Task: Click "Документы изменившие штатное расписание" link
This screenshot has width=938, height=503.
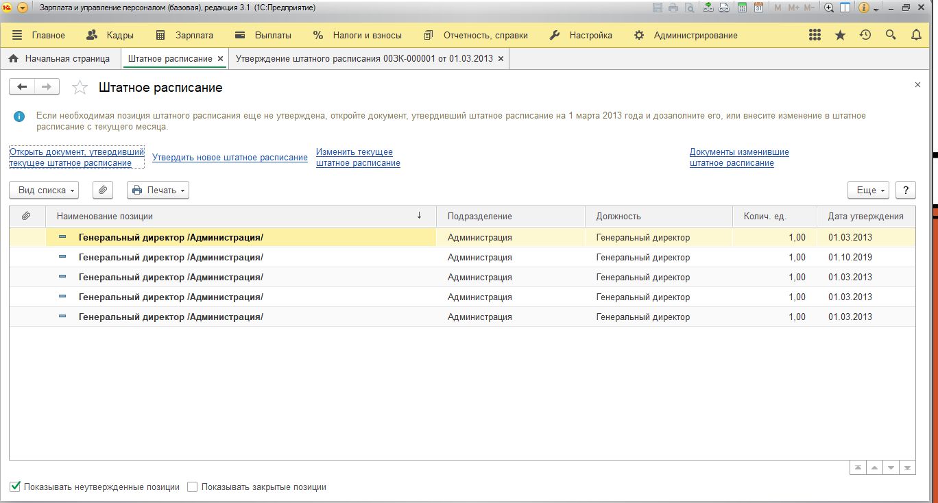Action: [739, 158]
